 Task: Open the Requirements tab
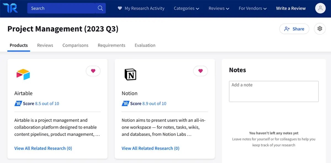111,45
